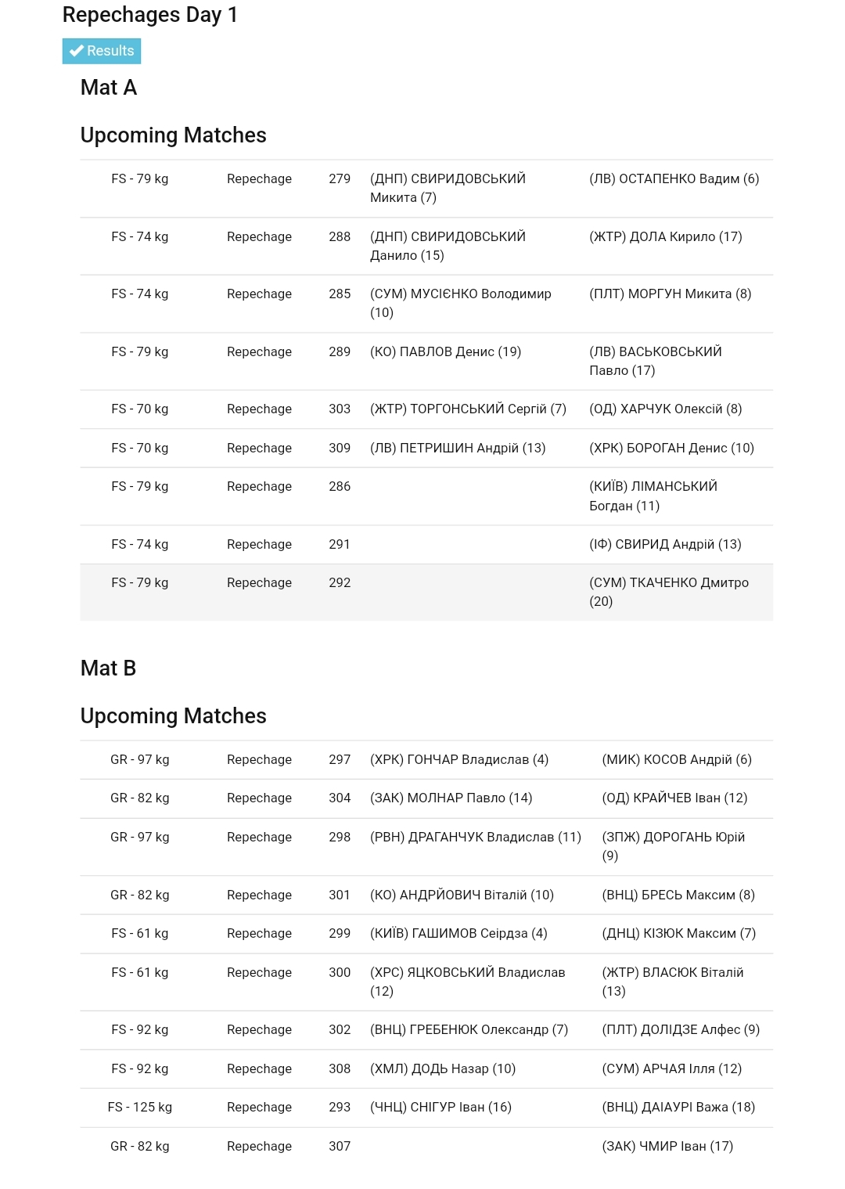
Task: Click the checkmark icon in Results
Action: [x=77, y=51]
